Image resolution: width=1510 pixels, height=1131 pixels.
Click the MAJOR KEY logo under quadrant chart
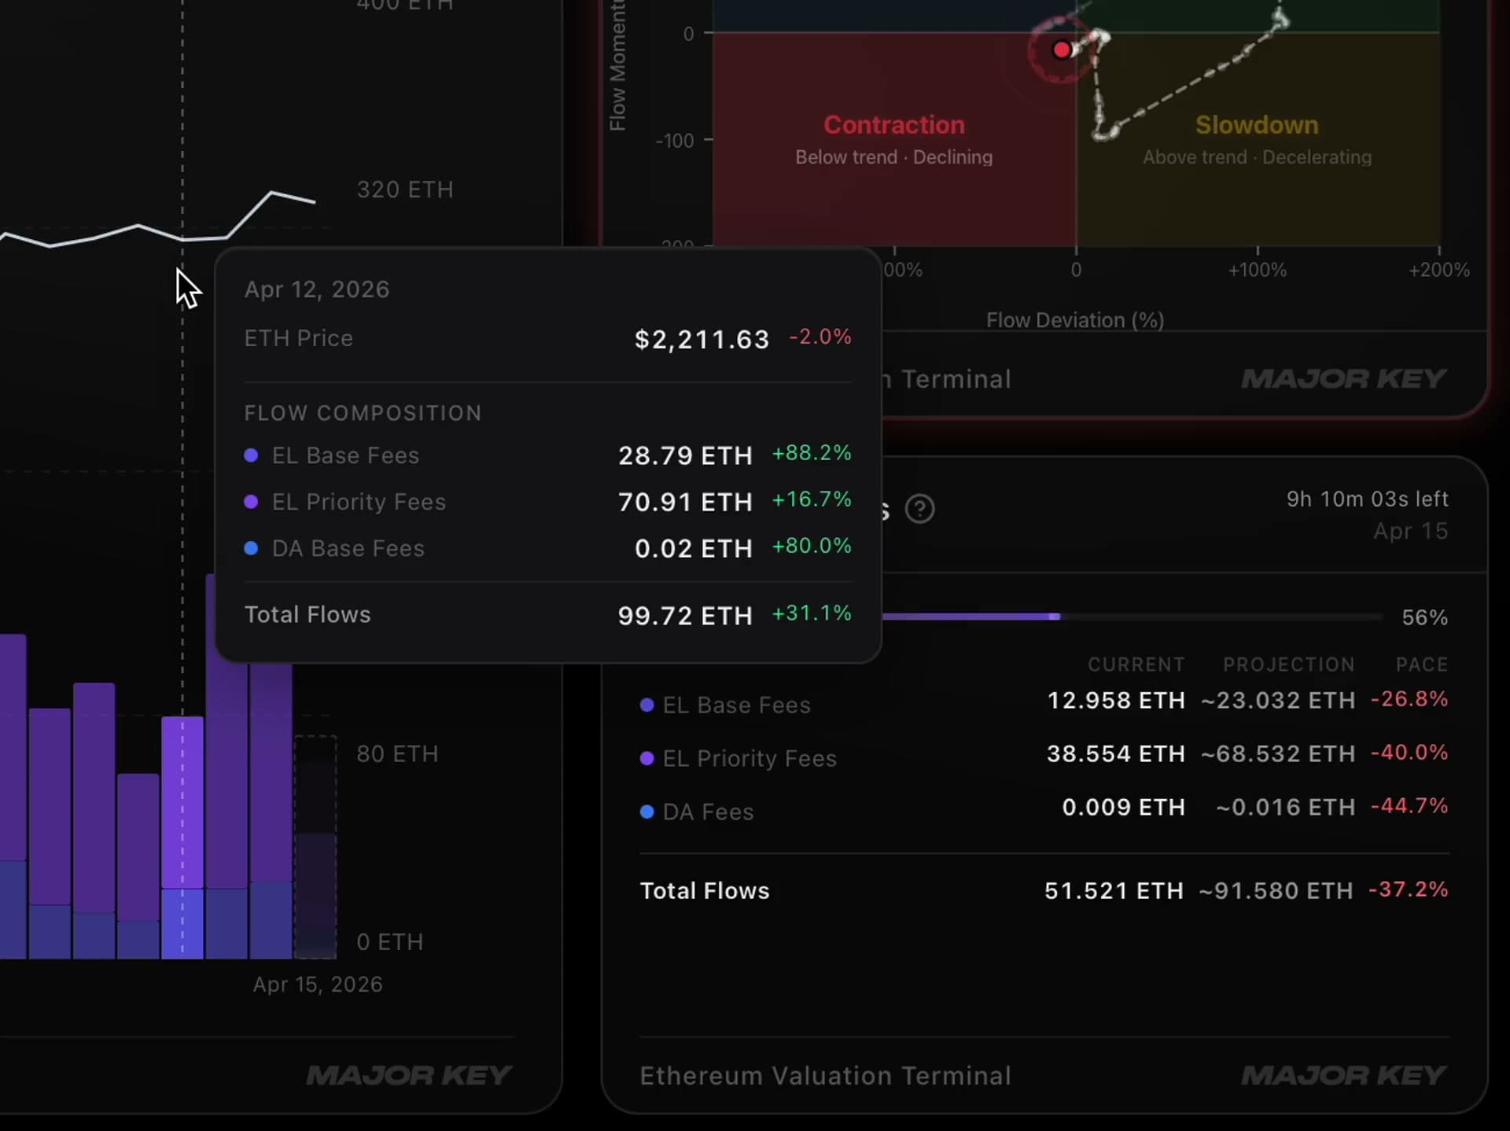[x=1343, y=379]
